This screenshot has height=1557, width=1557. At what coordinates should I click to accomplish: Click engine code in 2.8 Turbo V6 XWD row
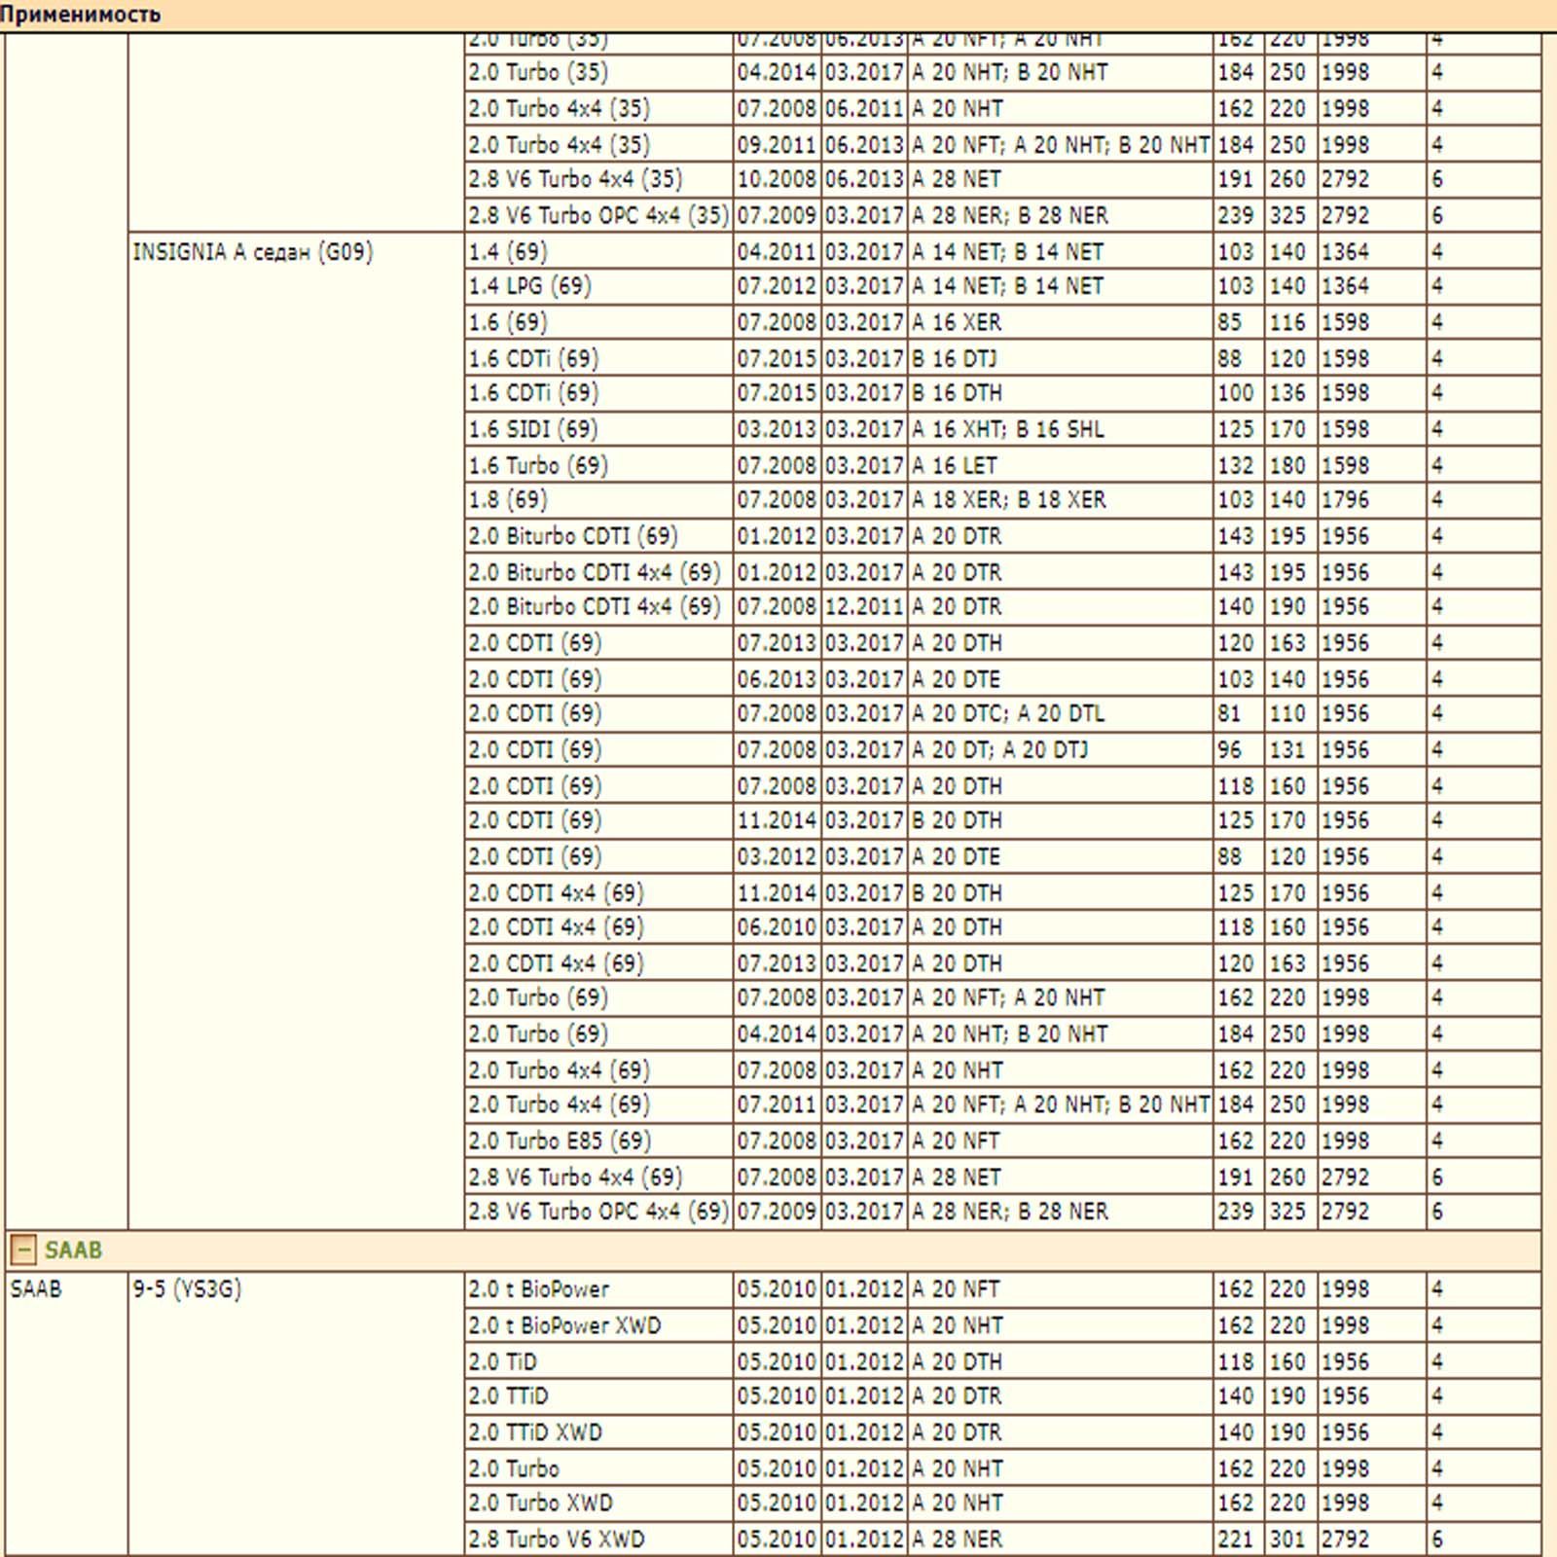958,1539
